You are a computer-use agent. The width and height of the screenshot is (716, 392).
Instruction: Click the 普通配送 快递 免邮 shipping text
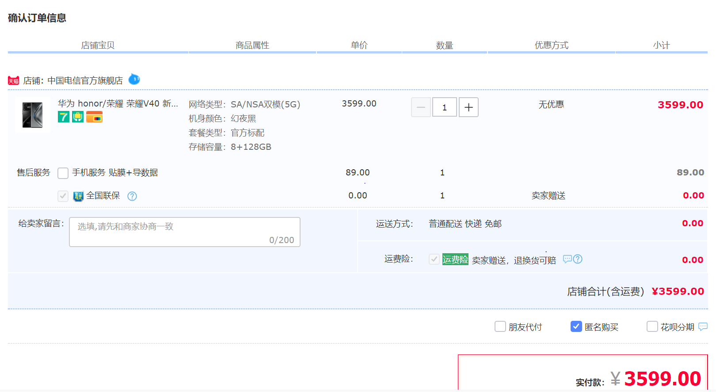[465, 224]
